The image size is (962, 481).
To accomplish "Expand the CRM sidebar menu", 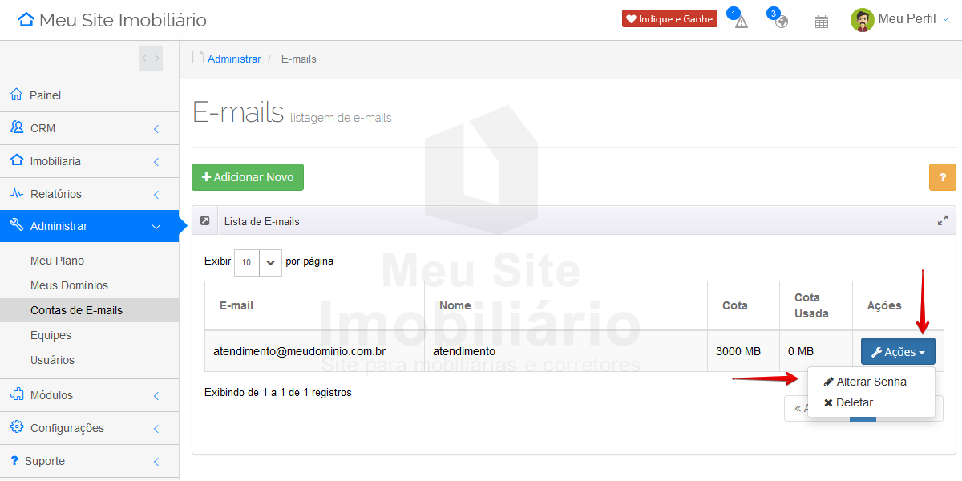I will pos(89,128).
